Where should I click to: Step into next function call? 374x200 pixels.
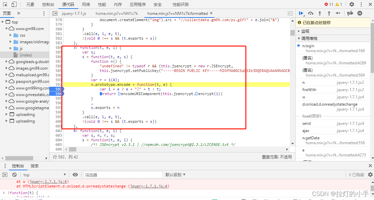pos(320,13)
